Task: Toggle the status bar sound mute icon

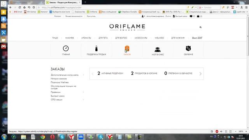Action: click(221, 131)
